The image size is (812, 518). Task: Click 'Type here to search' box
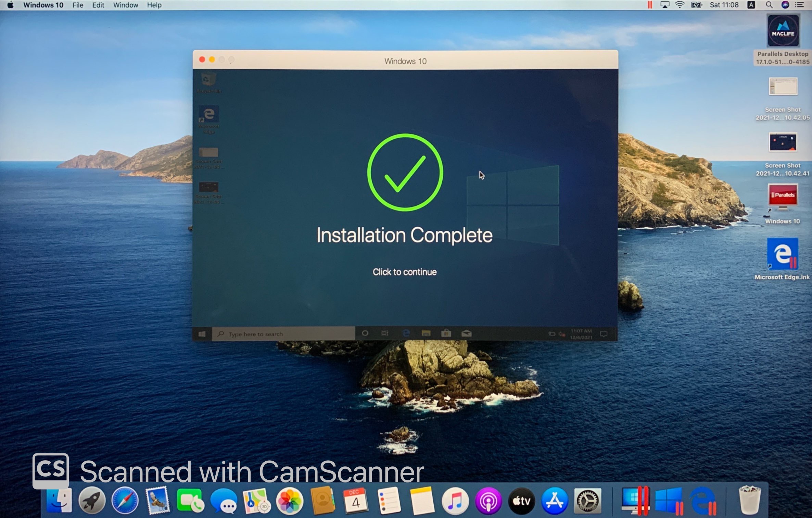(x=284, y=334)
